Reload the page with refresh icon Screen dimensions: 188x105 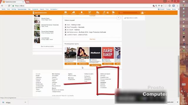click(x=9, y=6)
